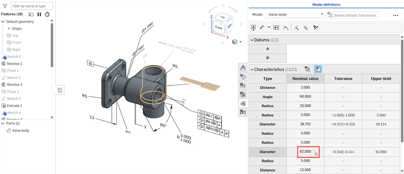This screenshot has width=404, height=174.
Task: Click the surface finish annotation tool
Action: [286, 27]
